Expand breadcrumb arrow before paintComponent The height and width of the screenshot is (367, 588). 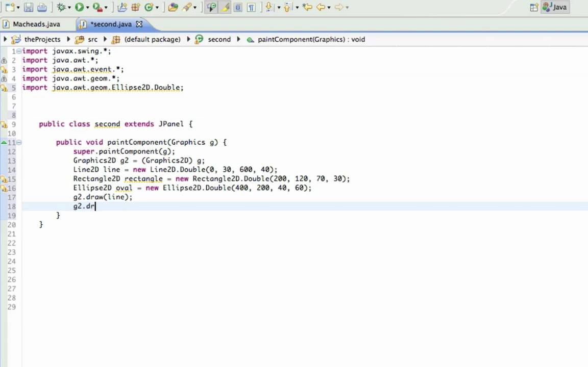pos(238,39)
